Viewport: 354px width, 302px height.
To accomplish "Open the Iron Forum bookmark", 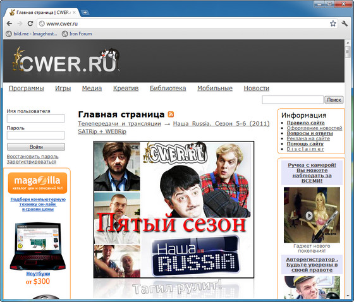I will pyautogui.click(x=77, y=34).
